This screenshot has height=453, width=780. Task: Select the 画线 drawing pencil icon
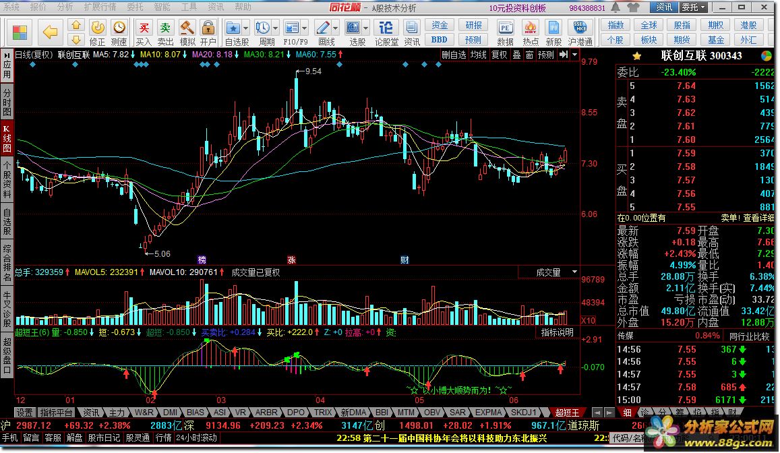click(x=323, y=28)
